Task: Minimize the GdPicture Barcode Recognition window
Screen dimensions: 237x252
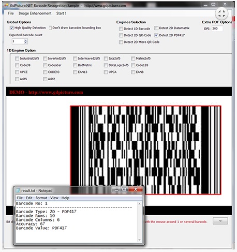Action: (x=205, y=5)
